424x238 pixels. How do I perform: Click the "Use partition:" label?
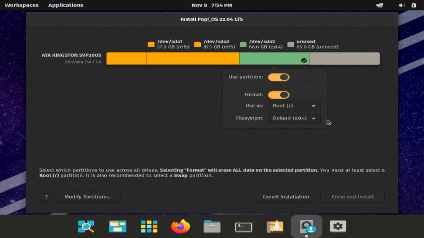coord(246,77)
